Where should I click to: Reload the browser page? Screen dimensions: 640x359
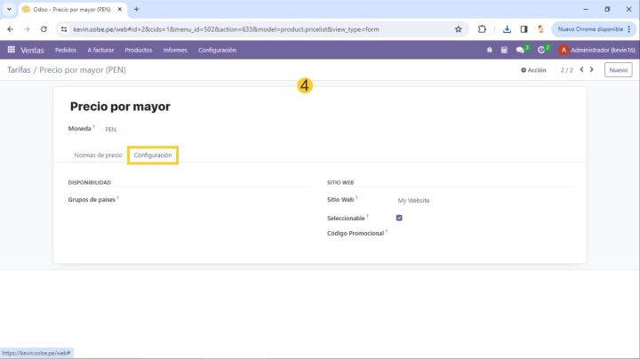(43, 28)
